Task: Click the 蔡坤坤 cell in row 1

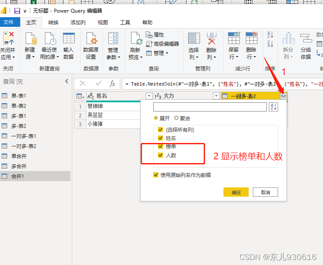Action: (x=113, y=106)
